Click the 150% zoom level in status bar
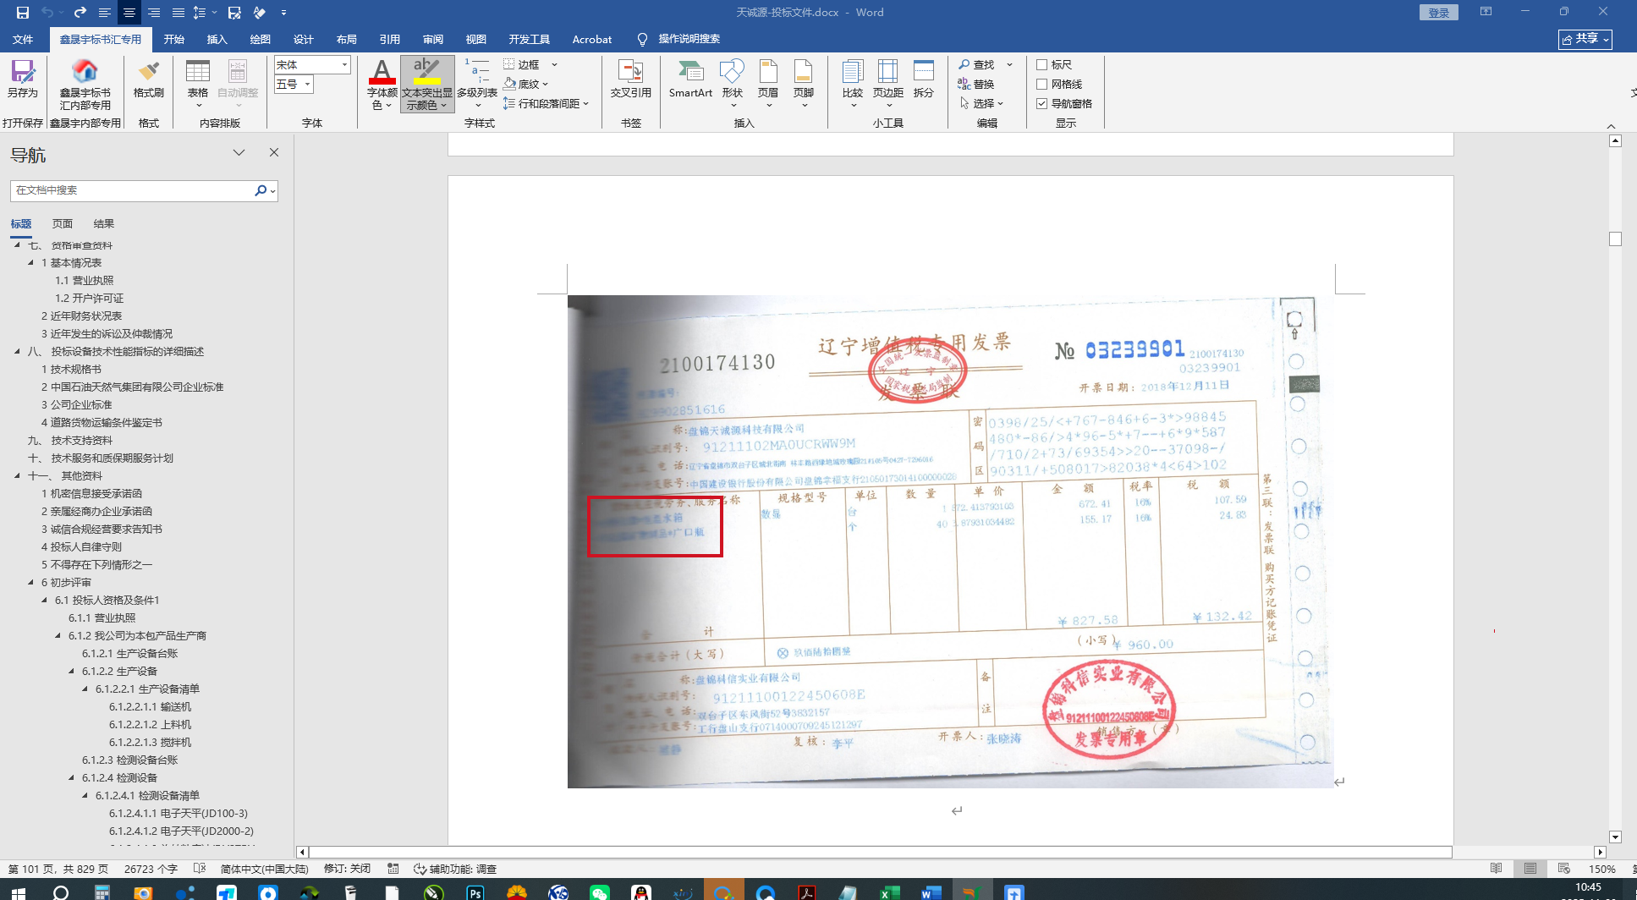Viewport: 1637px width, 900px height. click(x=1602, y=869)
